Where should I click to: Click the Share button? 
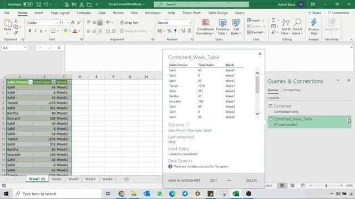coord(315,13)
